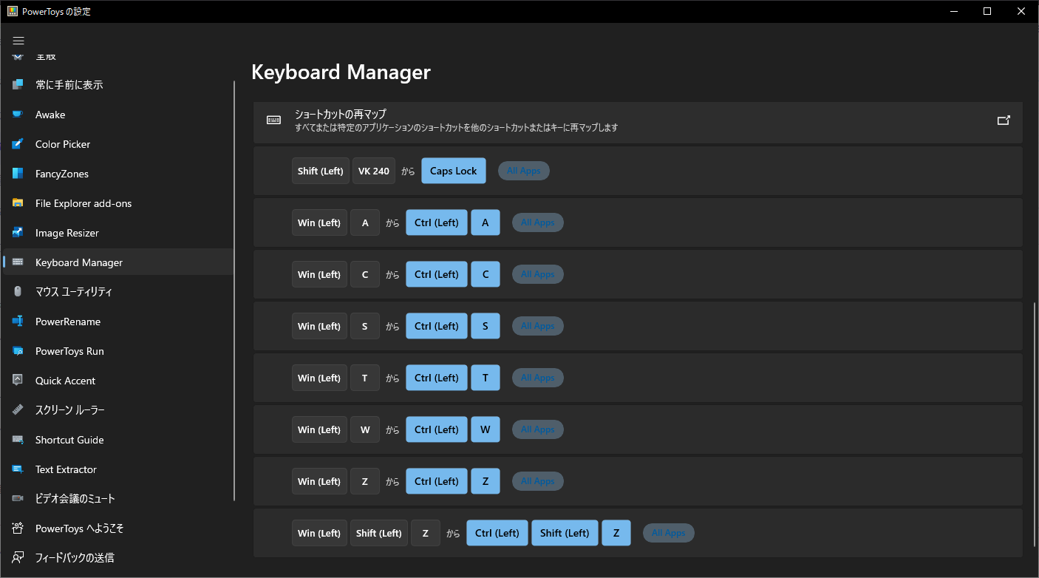Switch to the Shortcut Guide page
This screenshot has width=1039, height=578.
click(x=69, y=440)
